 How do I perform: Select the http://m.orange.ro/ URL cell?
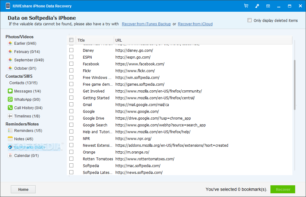click(x=132, y=152)
